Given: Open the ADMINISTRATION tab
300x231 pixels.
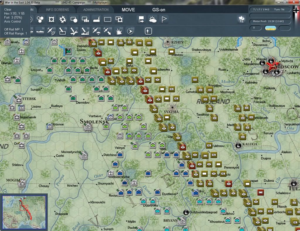Looking at the screenshot, I should (x=96, y=10).
